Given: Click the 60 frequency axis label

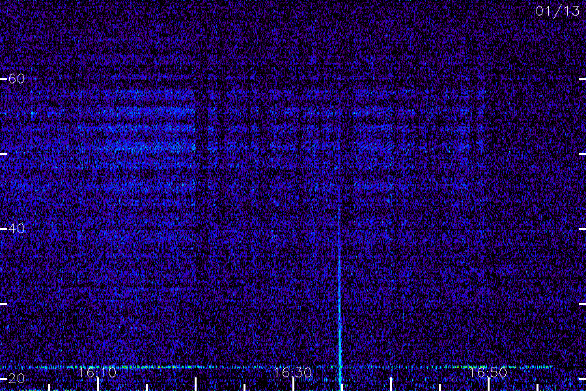Looking at the screenshot, I should click(x=16, y=79).
